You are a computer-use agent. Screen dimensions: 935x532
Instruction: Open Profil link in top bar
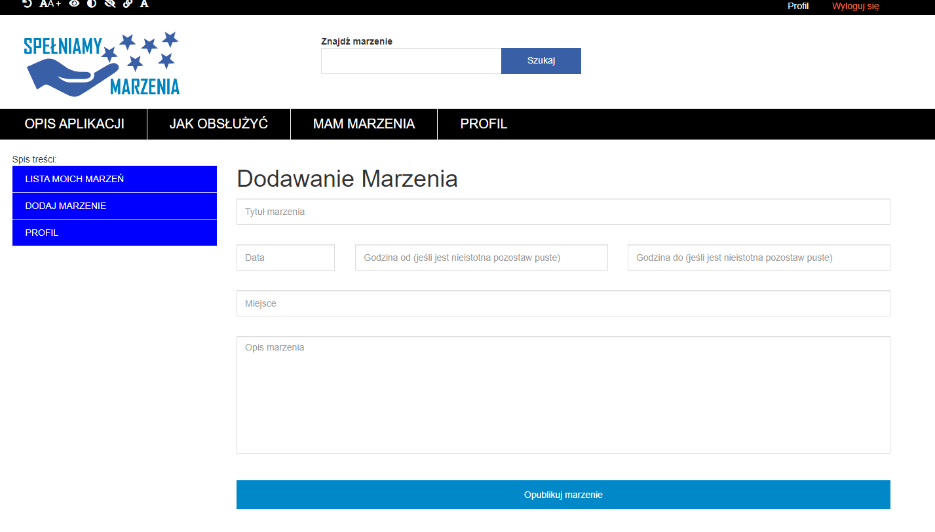pyautogui.click(x=798, y=6)
